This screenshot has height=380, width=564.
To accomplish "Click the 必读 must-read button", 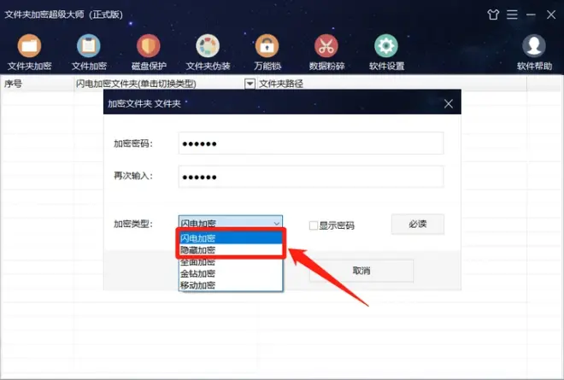I will (417, 224).
